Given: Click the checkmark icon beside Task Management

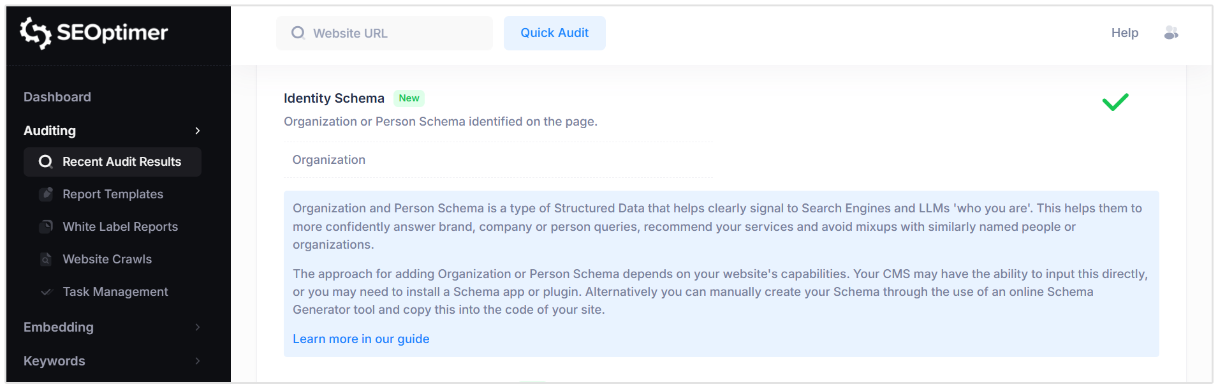Looking at the screenshot, I should click(x=45, y=291).
